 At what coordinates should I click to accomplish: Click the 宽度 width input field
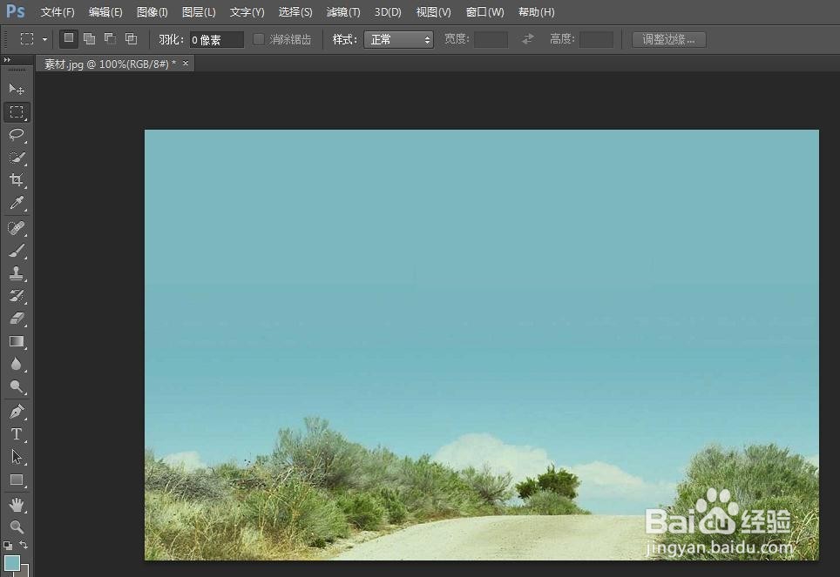click(x=491, y=40)
